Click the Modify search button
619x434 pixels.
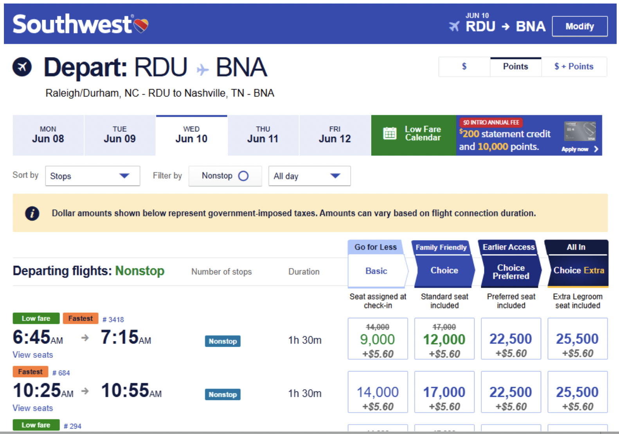(579, 26)
